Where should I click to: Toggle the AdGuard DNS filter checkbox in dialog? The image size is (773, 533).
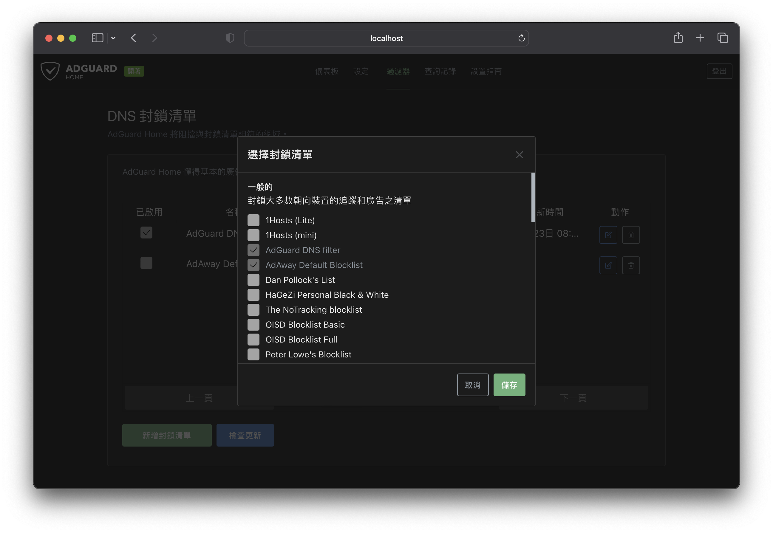point(253,250)
